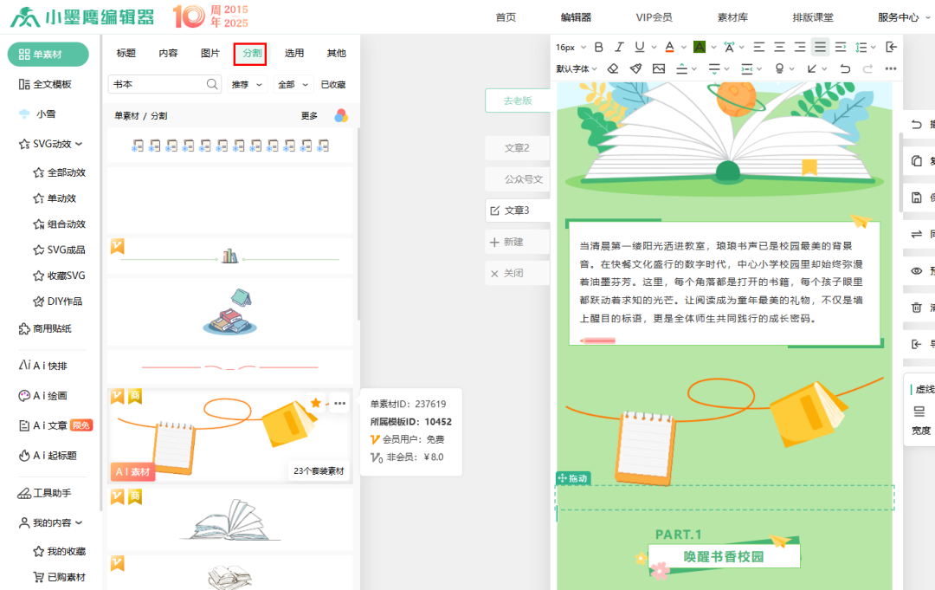
Task: Enable justify text alignment
Action: pos(820,47)
